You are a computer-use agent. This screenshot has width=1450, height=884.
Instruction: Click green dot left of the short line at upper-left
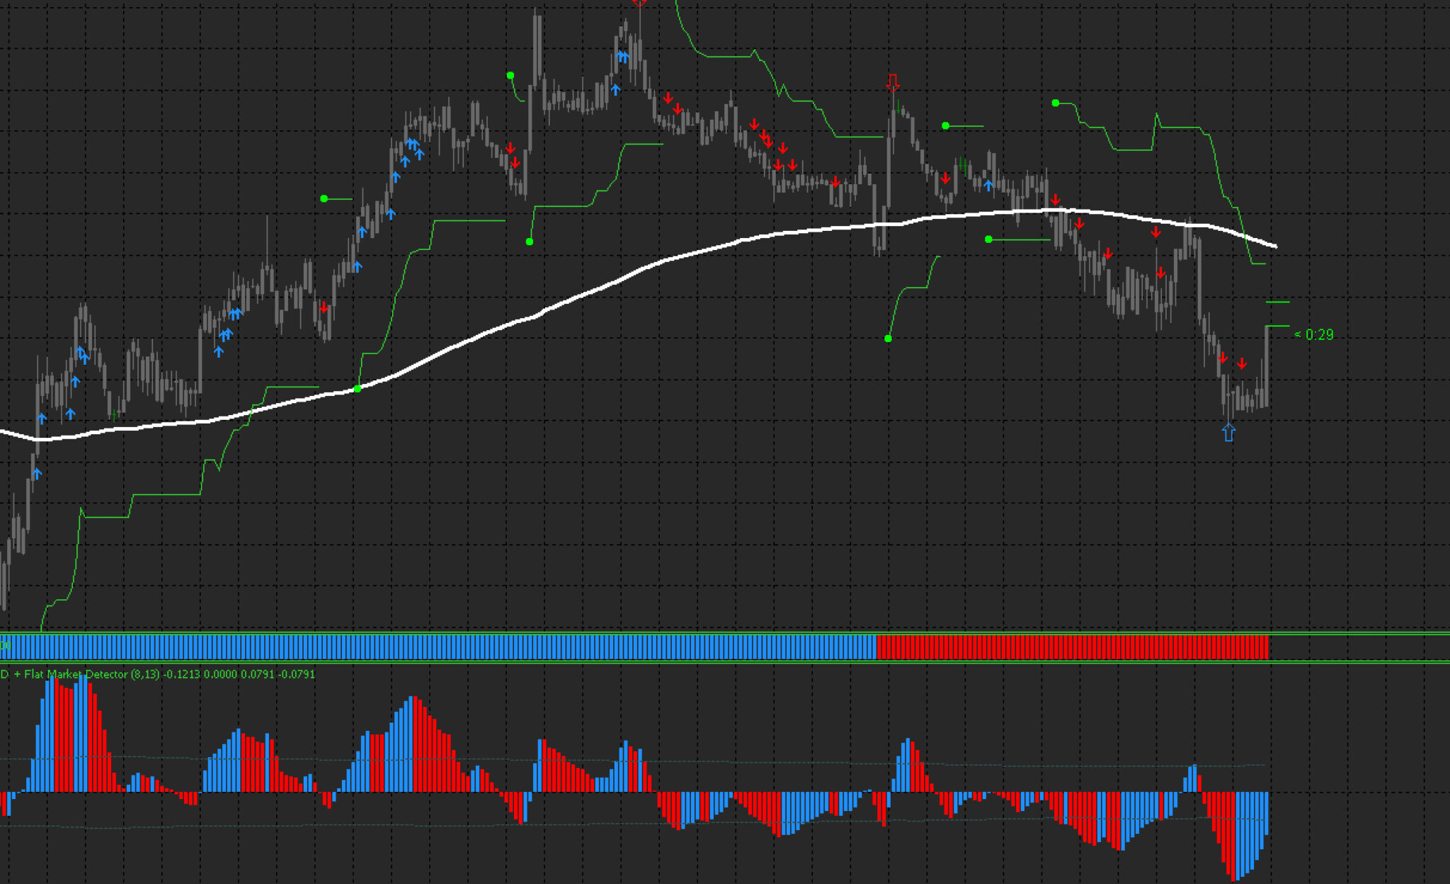(324, 199)
